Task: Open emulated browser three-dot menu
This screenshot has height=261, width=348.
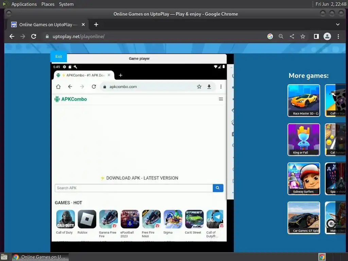Action: click(x=221, y=87)
